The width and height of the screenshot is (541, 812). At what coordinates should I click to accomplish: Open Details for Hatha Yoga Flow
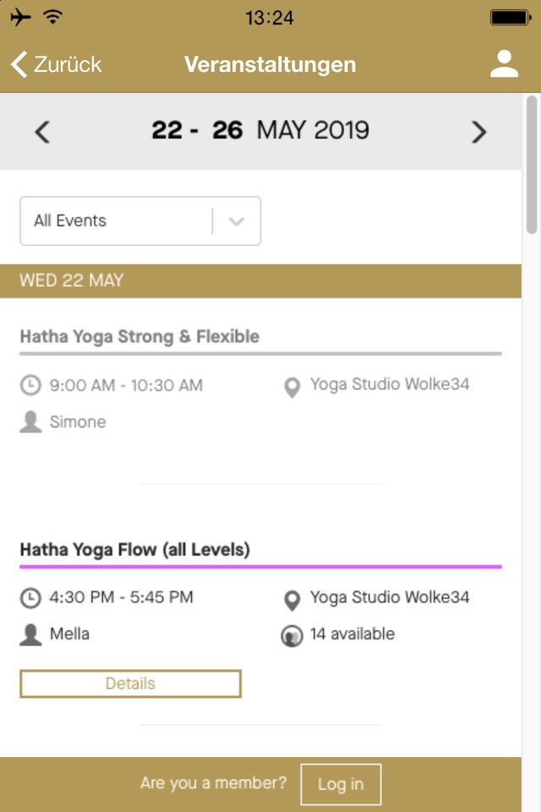[x=130, y=683]
